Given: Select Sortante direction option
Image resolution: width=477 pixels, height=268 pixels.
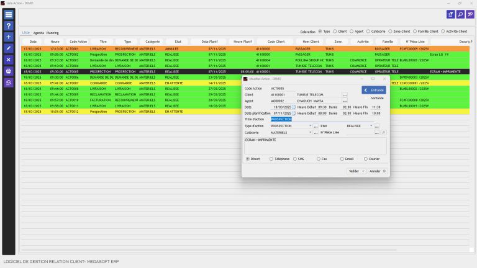Looking at the screenshot, I should [x=377, y=98].
